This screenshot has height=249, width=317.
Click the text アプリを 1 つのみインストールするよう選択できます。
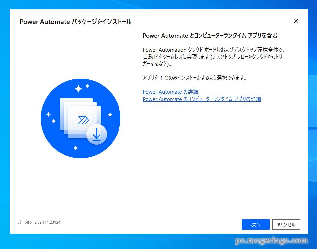pyautogui.click(x=195, y=78)
